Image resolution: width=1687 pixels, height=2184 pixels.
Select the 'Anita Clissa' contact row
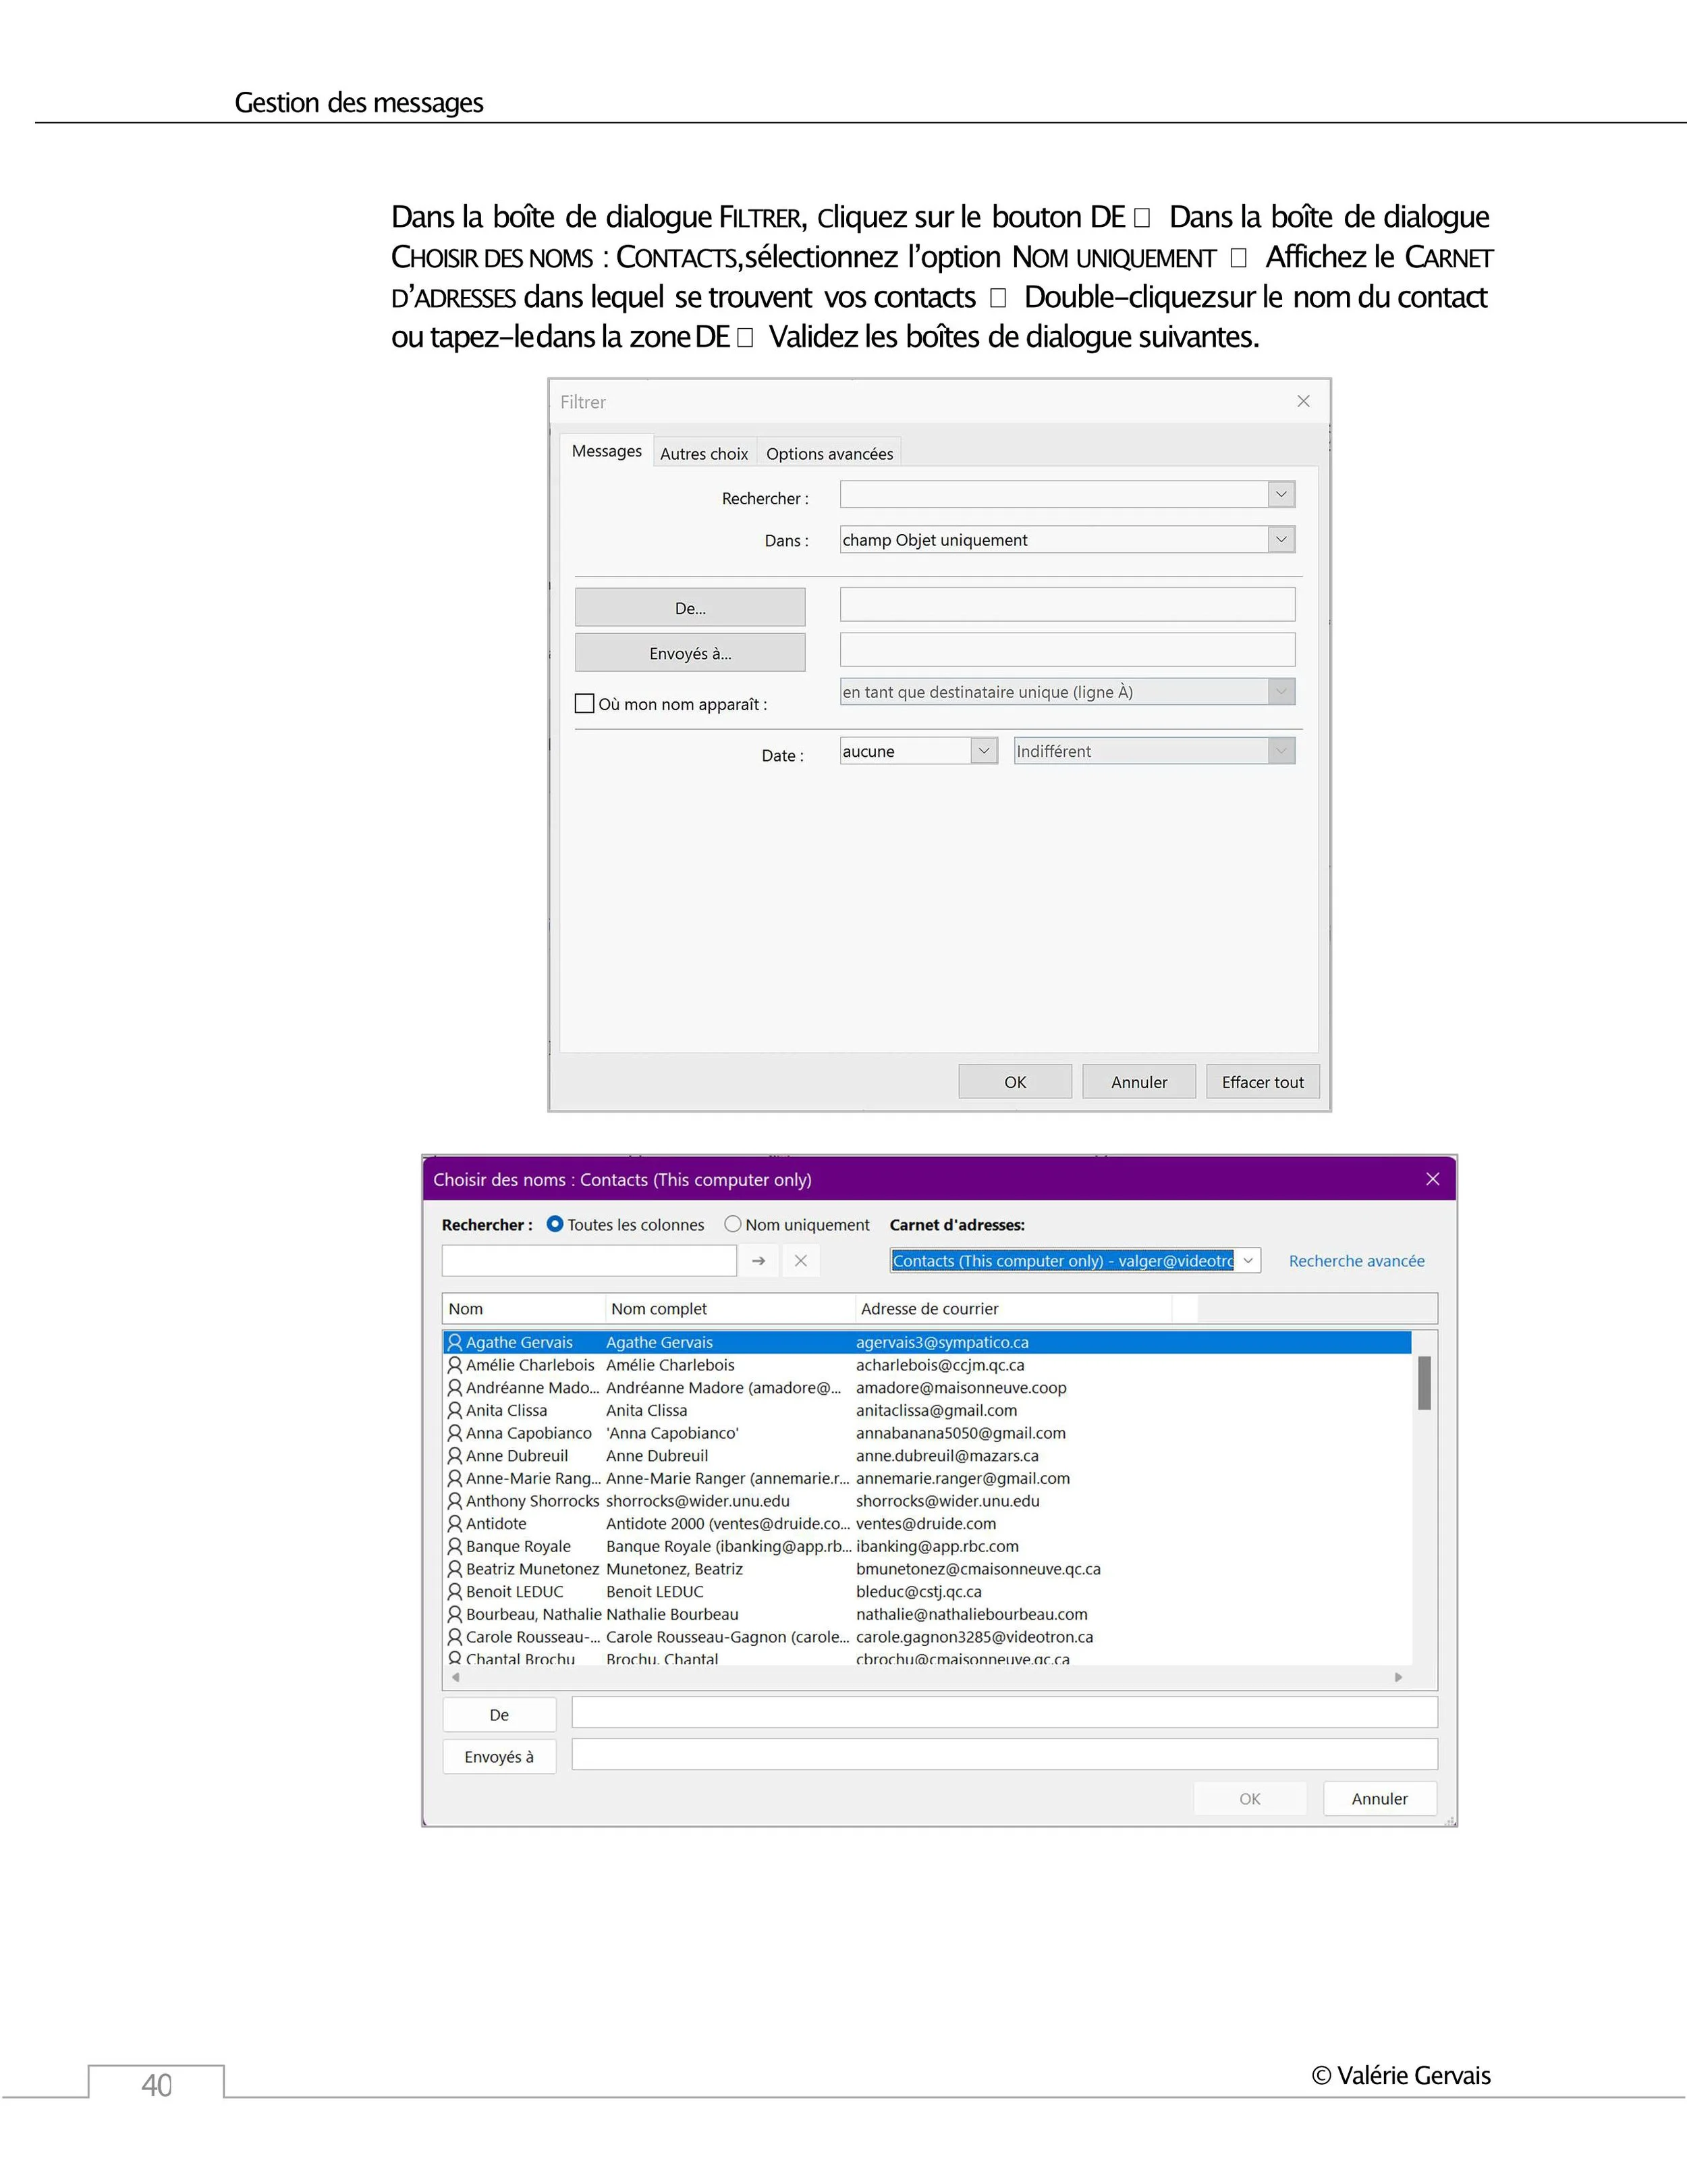point(927,1410)
